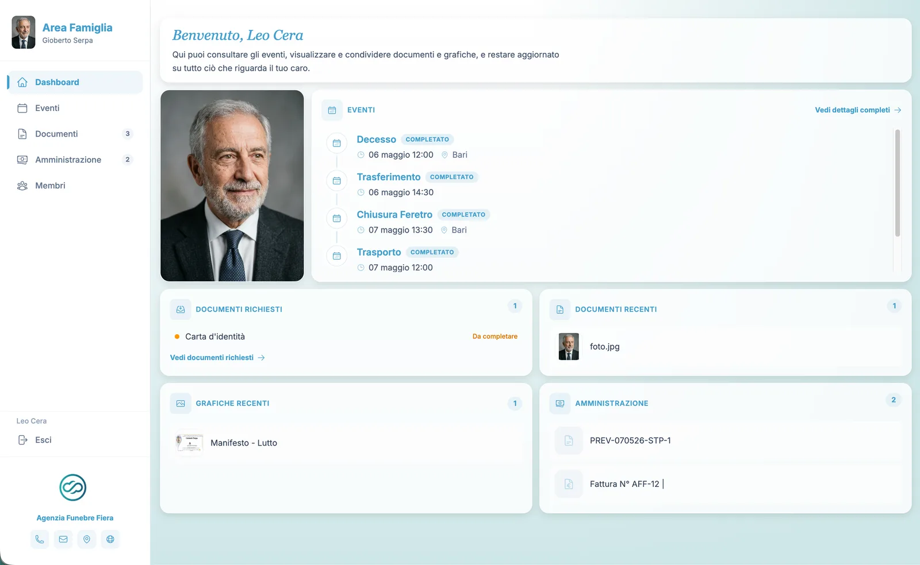Click the 06 maggio 14:30 time

(401, 192)
